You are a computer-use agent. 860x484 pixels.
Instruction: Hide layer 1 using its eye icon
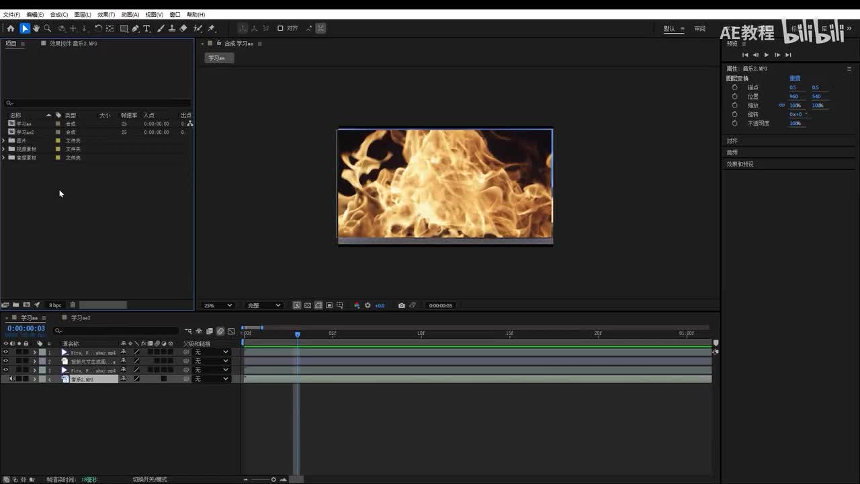pyautogui.click(x=5, y=352)
